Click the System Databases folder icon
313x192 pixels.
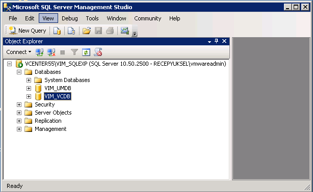pos(38,80)
